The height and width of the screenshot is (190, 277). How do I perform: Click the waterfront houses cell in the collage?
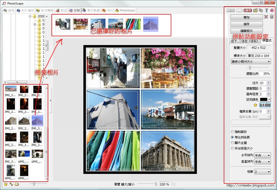pos(168,109)
